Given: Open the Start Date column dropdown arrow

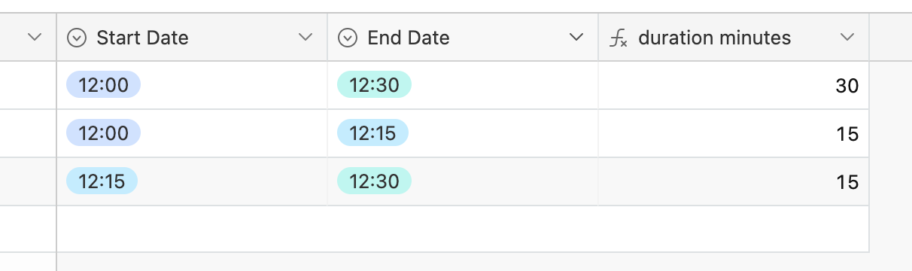Looking at the screenshot, I should tap(306, 38).
